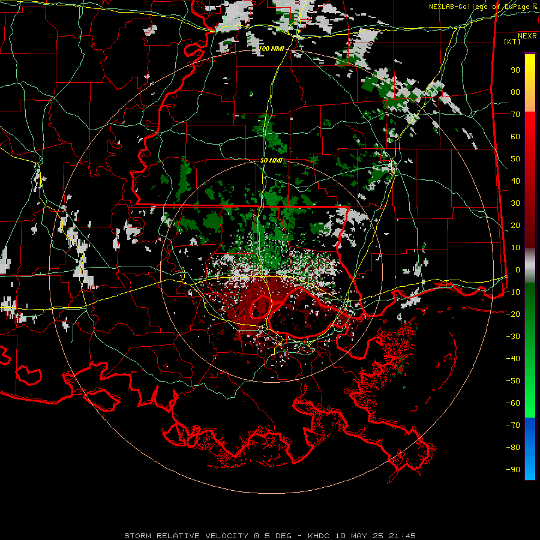Click the gray zero-velocity segment of the color bar
The height and width of the screenshot is (540, 540).
click(x=530, y=266)
